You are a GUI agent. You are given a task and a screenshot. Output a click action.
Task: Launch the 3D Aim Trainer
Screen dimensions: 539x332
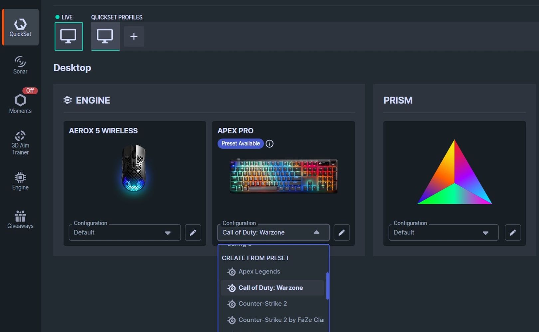click(20, 143)
